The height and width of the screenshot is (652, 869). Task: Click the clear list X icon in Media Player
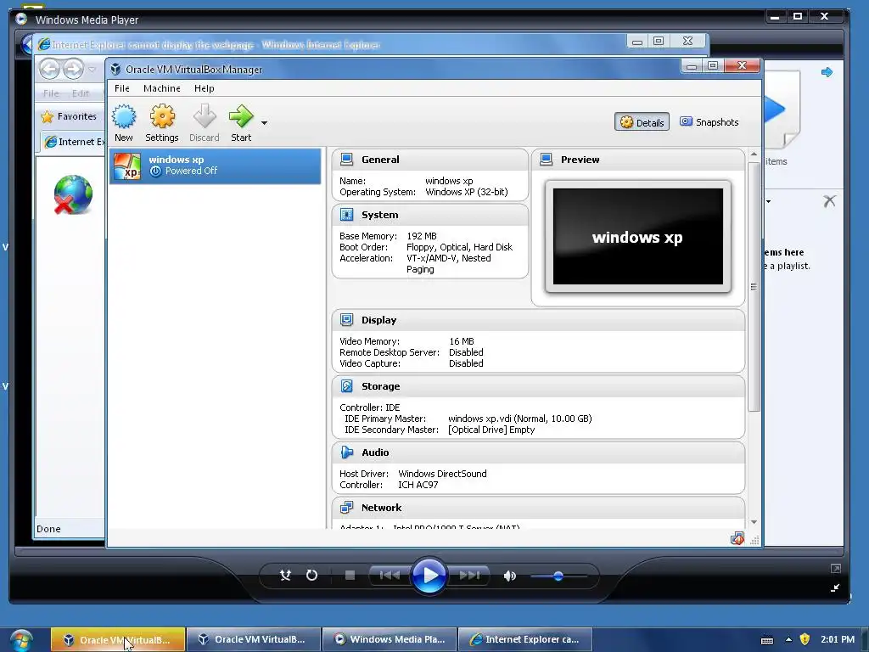(829, 201)
